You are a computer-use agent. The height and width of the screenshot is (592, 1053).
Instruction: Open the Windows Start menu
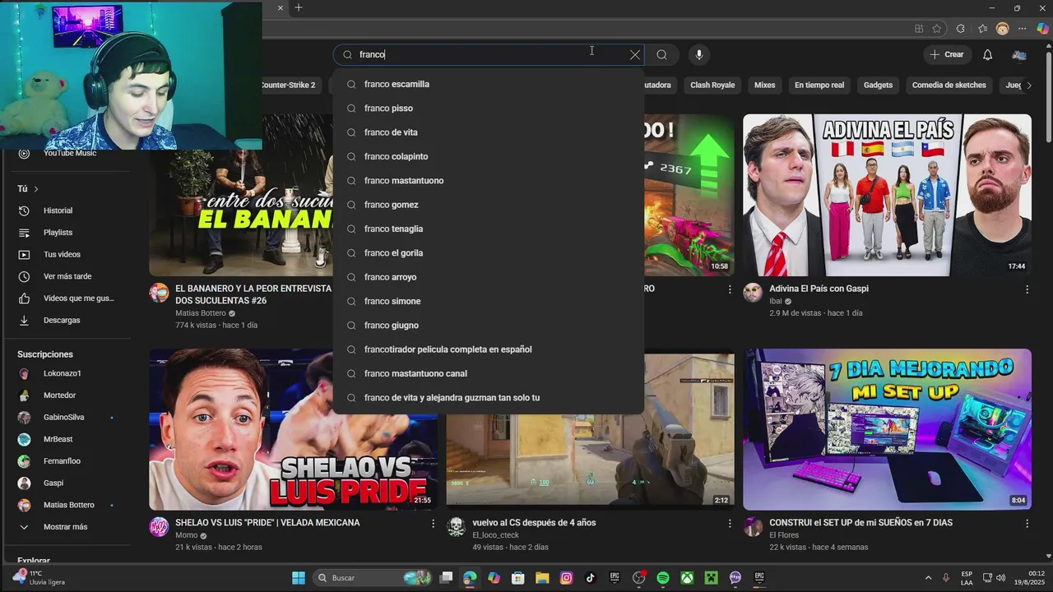click(x=299, y=578)
